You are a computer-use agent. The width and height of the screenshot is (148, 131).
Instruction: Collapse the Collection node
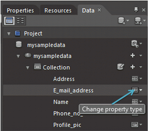pyautogui.click(x=27, y=68)
